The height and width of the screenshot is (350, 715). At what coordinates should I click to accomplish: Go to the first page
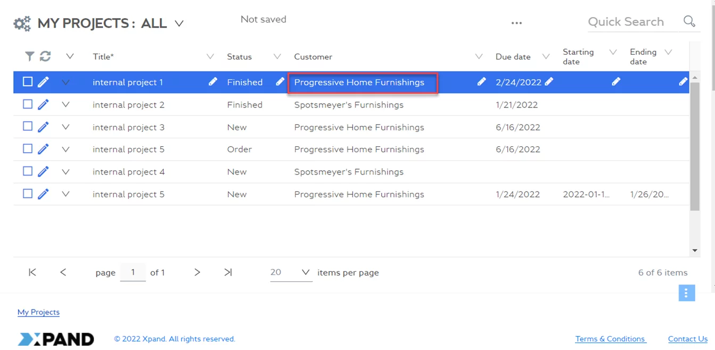32,272
